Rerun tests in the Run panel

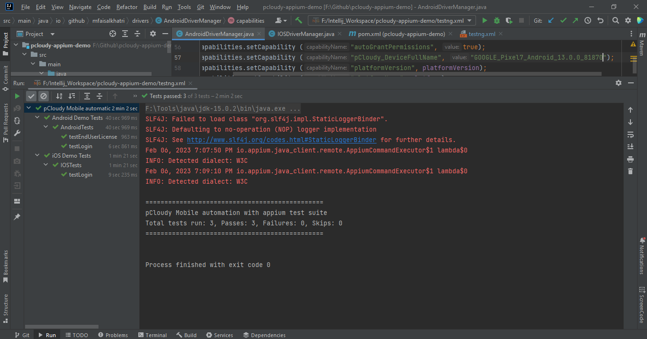point(18,96)
